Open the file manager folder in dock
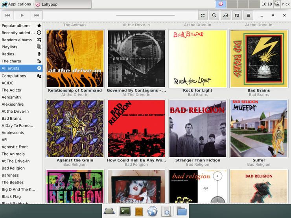The width and height of the screenshot is (291, 218). tap(182, 211)
